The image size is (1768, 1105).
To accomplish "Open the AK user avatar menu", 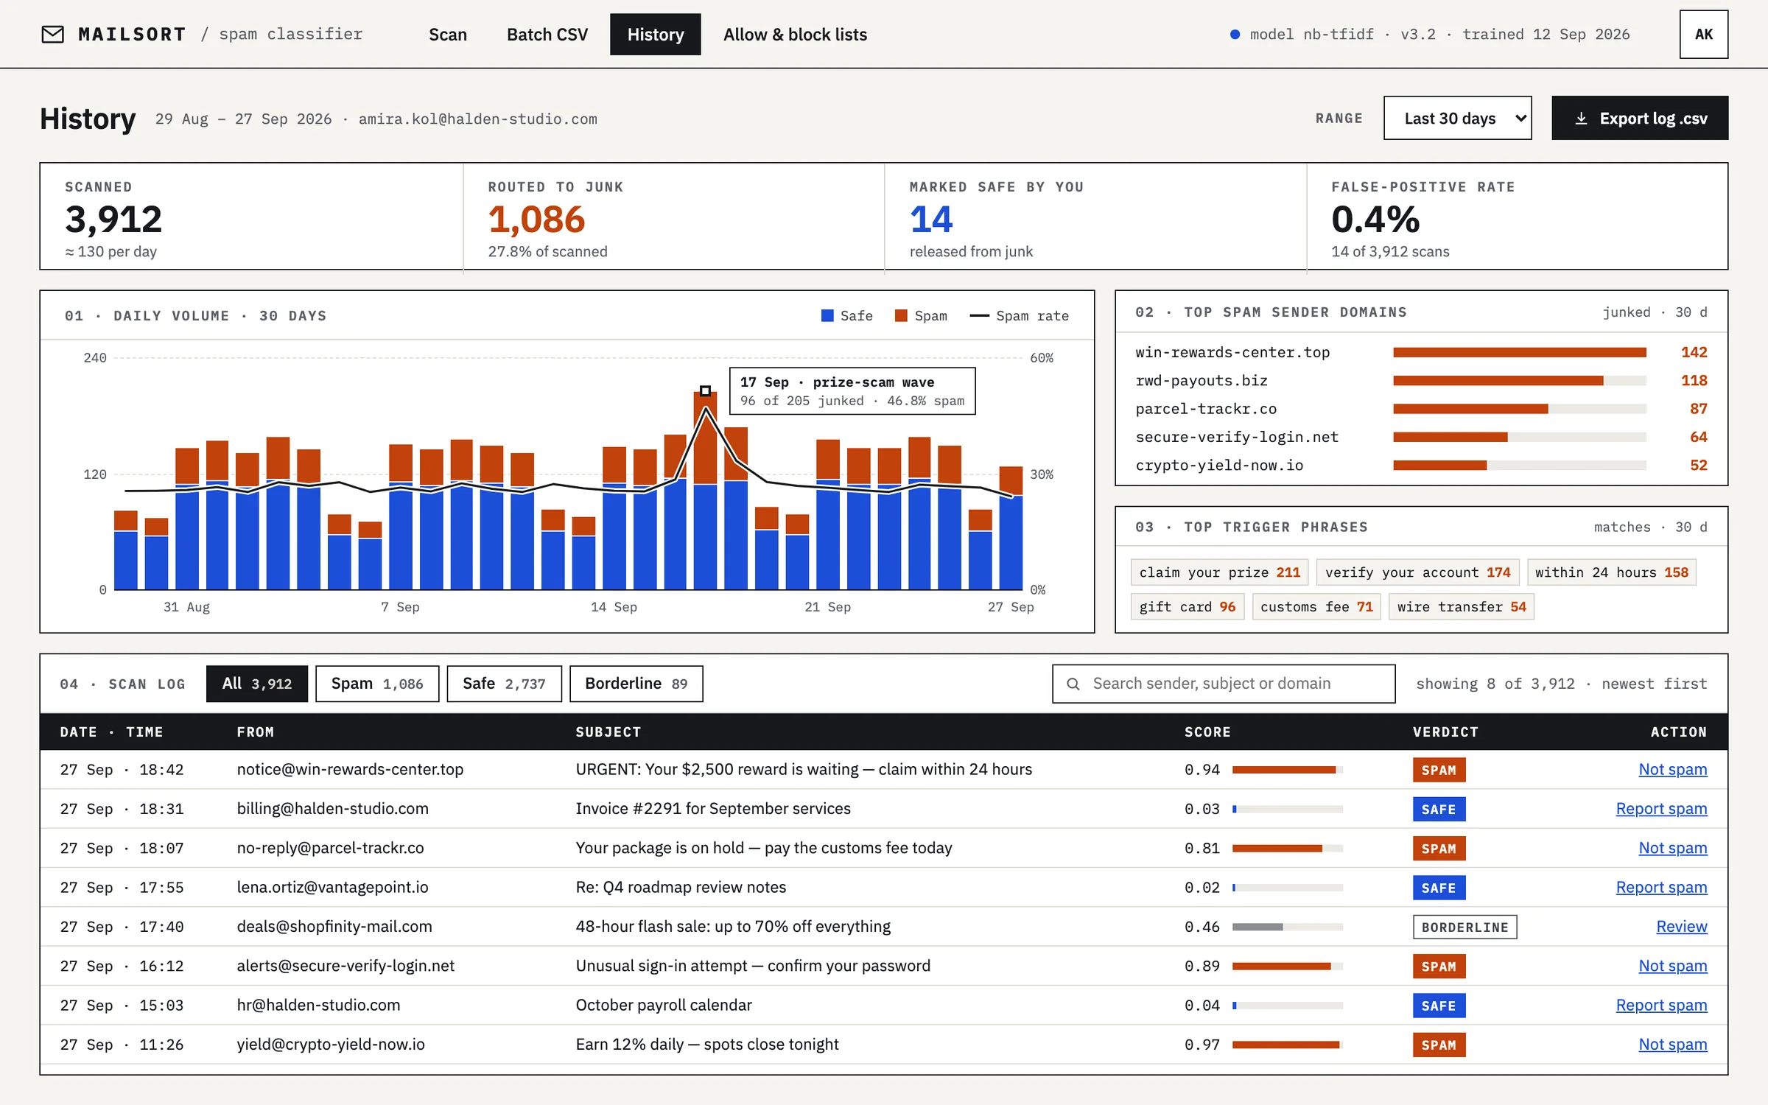I will [1703, 34].
